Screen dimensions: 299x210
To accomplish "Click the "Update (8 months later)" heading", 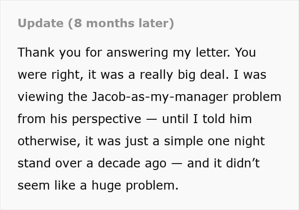I will click(96, 23).
